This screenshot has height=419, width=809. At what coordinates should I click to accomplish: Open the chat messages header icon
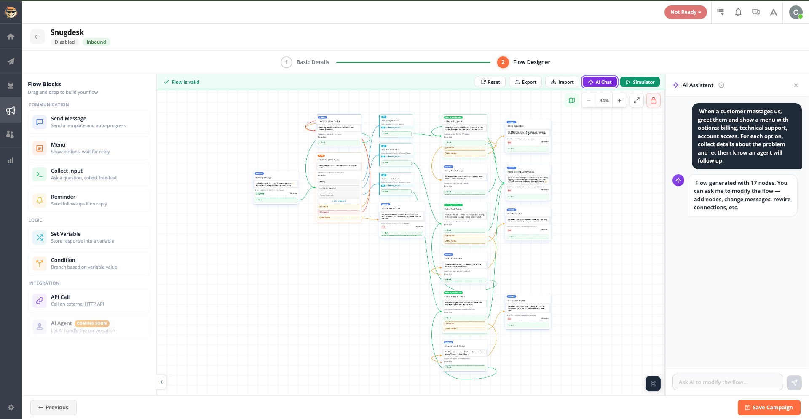(756, 12)
